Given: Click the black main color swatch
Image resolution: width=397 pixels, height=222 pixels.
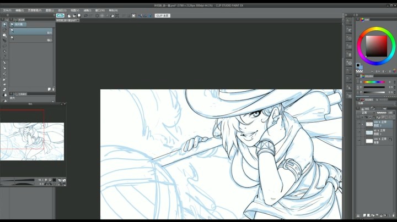Looking at the screenshot, I should pos(358,65).
